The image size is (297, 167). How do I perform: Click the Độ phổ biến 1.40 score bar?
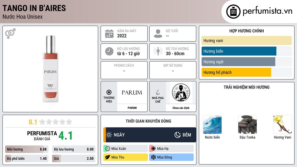[x=27, y=159]
